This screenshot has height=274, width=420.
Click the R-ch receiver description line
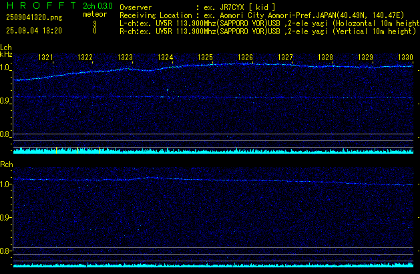[x=268, y=31]
